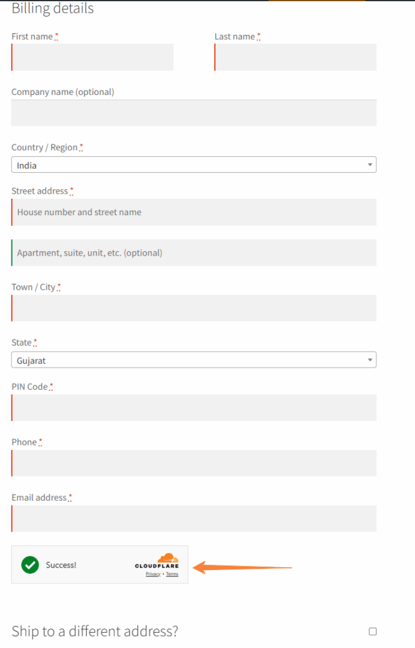Open the Cloudflare Privacy link
Screen dimensions: 415x648
[153, 574]
